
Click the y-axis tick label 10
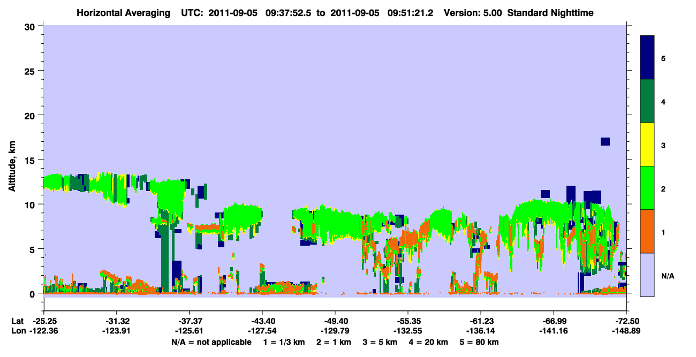tap(31, 204)
